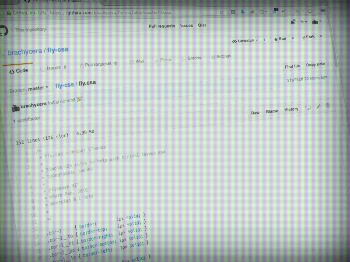Open Pull requests in the top header
350x262 pixels.
pyautogui.click(x=162, y=26)
